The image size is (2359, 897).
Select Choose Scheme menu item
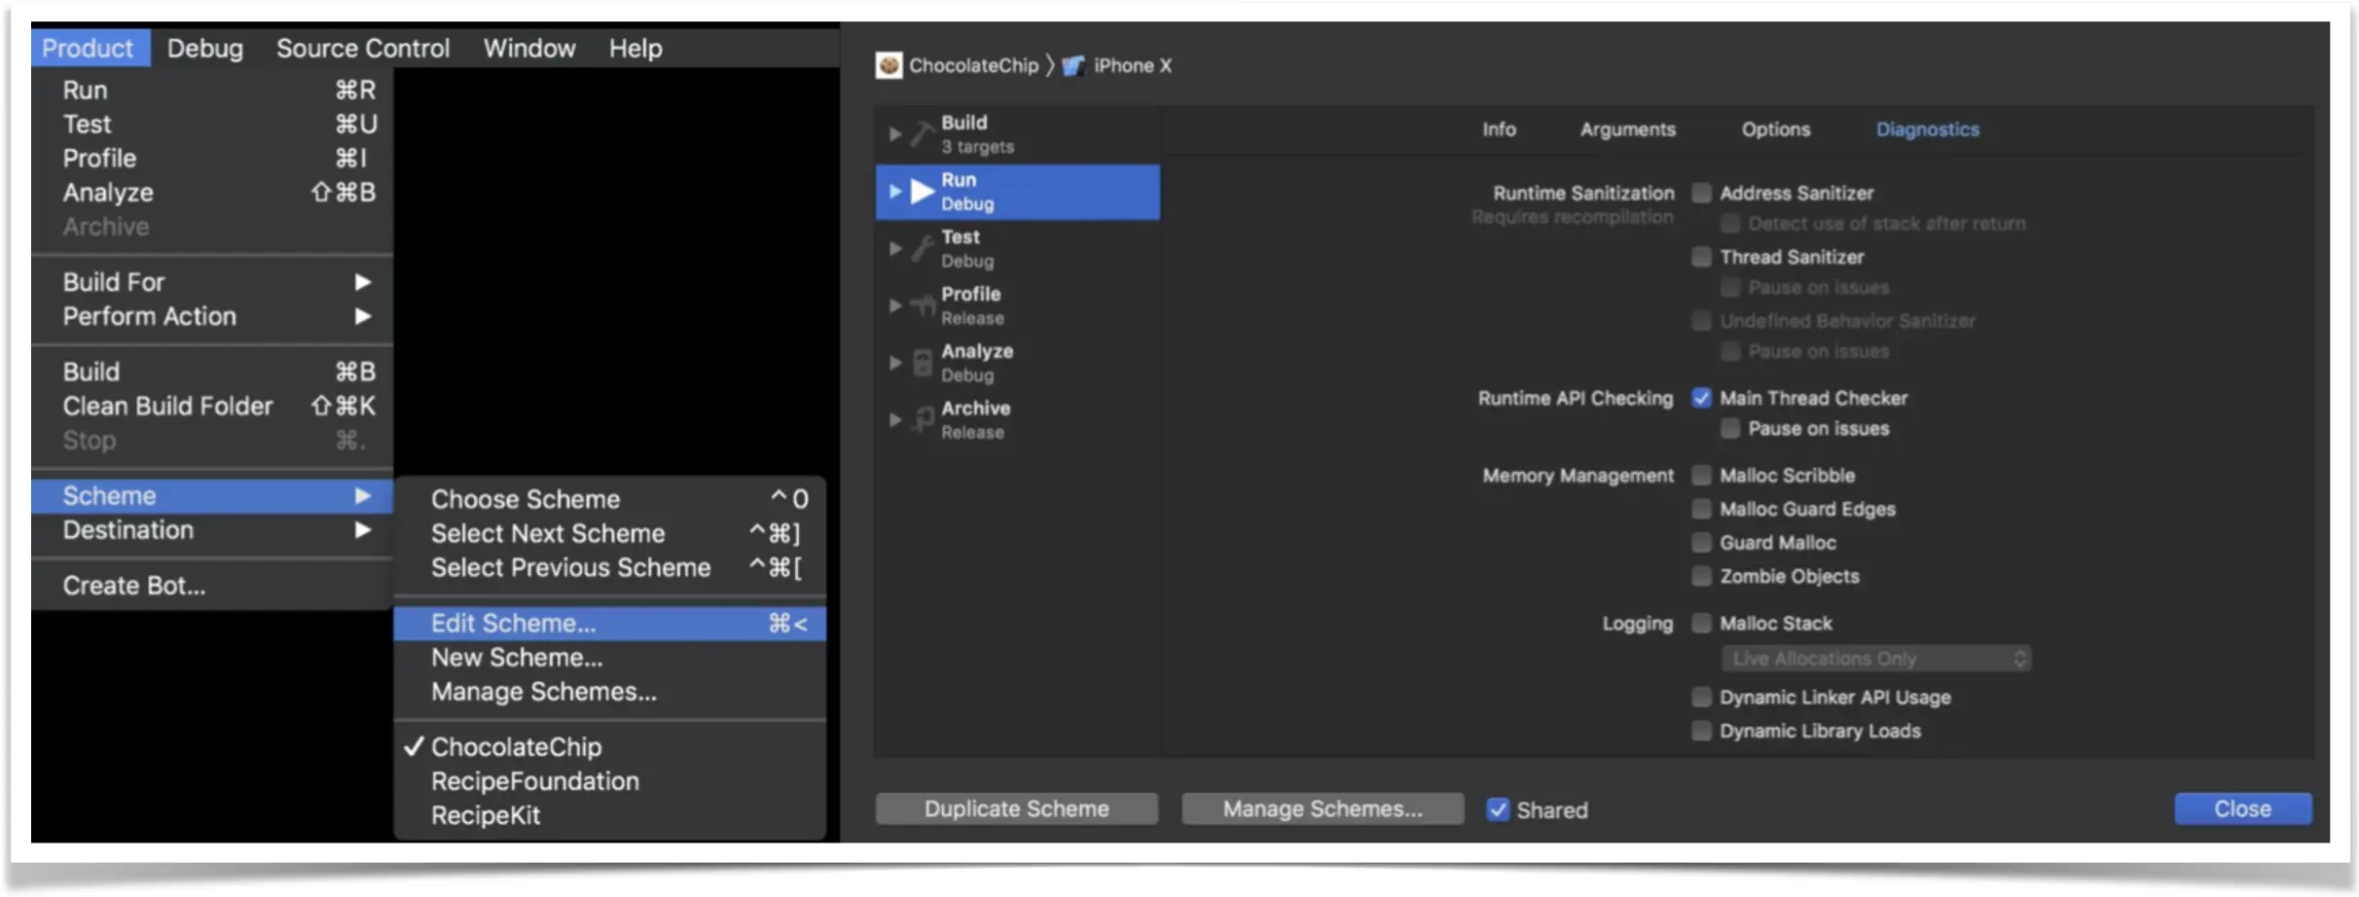610,499
